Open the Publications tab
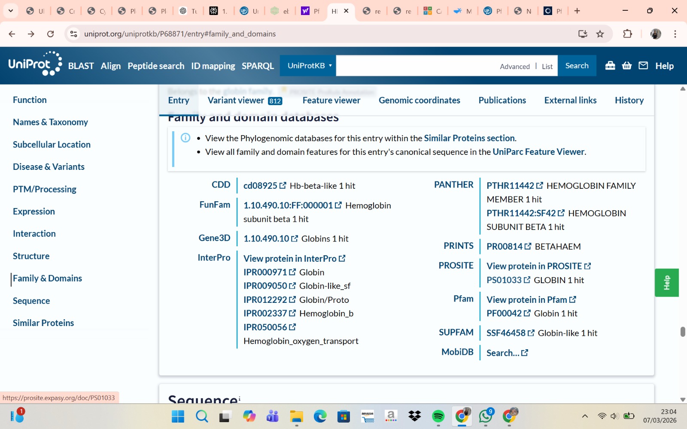687x429 pixels. point(502,100)
